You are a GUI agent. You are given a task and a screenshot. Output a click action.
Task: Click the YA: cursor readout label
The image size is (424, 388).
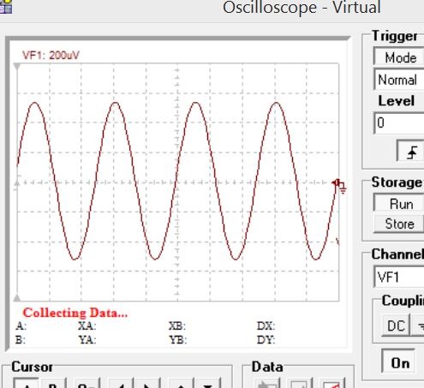[87, 340]
